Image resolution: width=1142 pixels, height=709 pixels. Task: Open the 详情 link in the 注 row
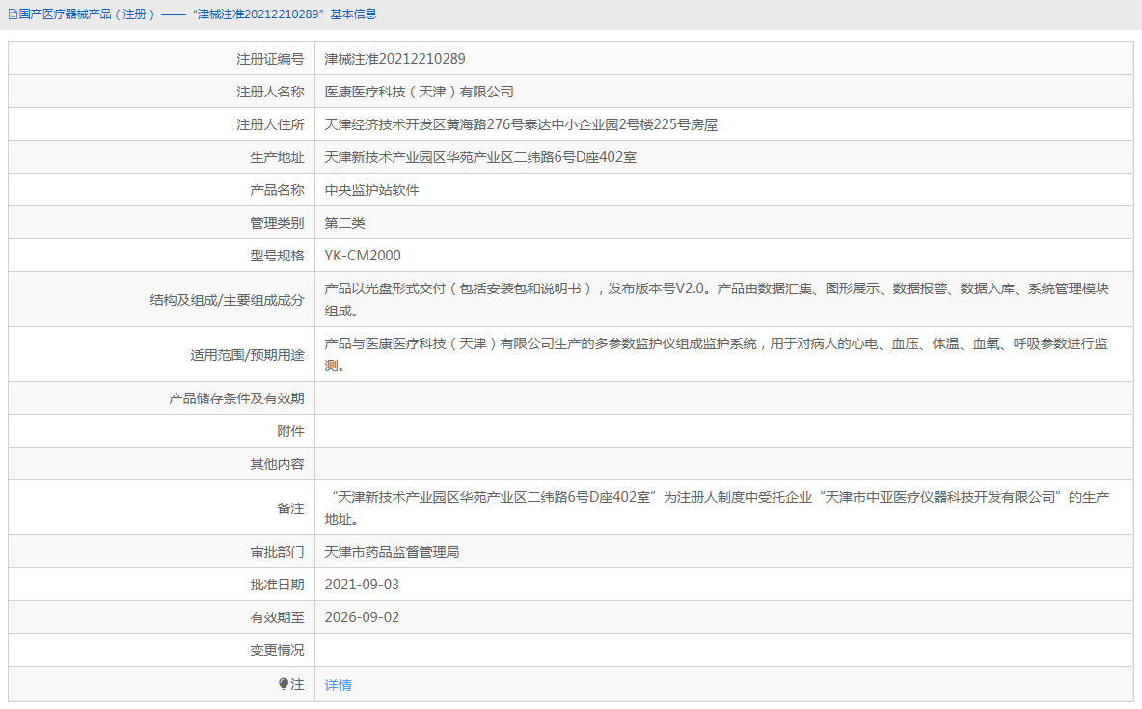click(338, 684)
